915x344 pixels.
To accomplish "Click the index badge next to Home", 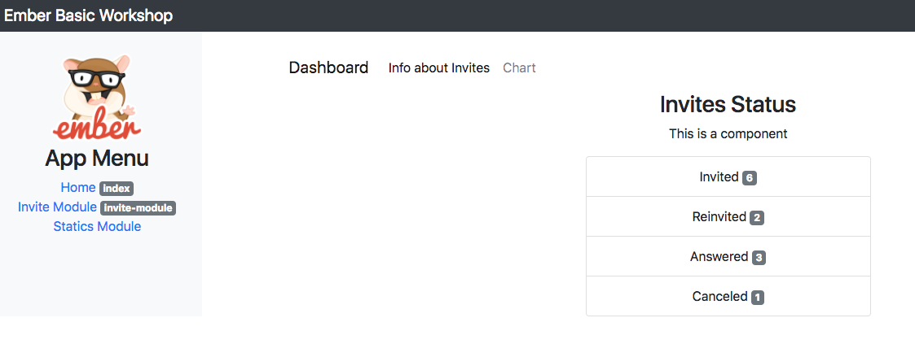I will pyautogui.click(x=117, y=189).
